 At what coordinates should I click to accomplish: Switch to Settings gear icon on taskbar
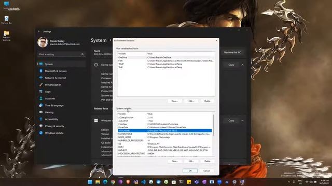coord(234,182)
